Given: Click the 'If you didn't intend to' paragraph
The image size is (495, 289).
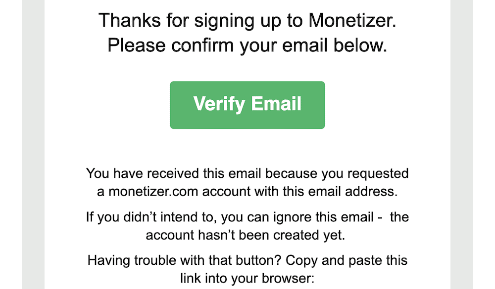Looking at the screenshot, I should (247, 217).
